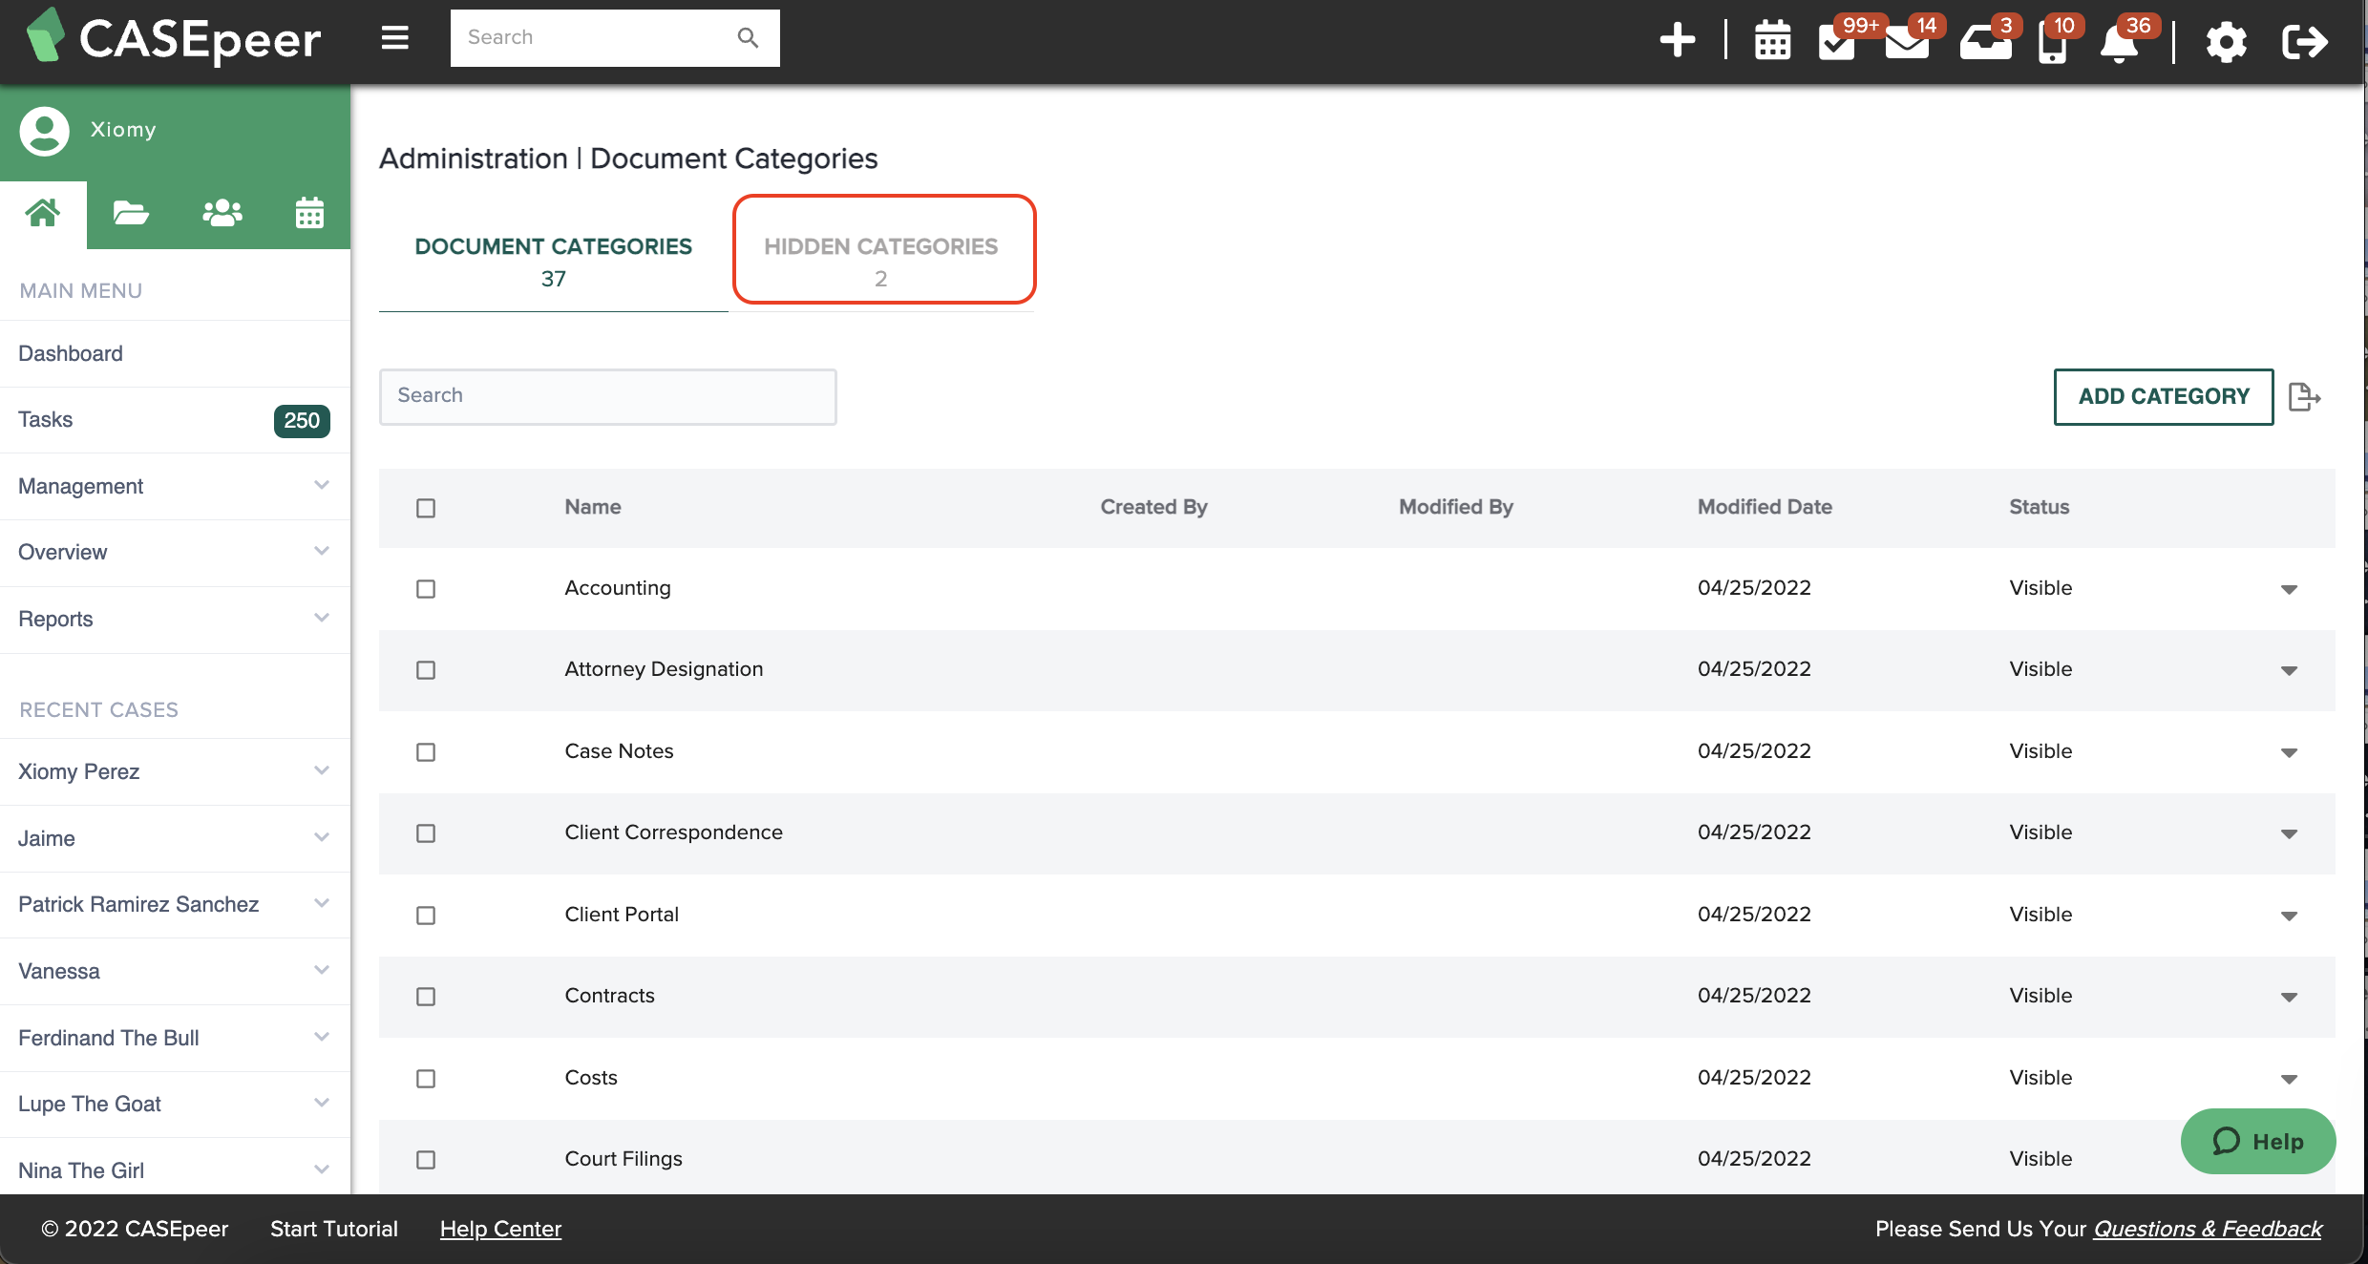Select the open folder cases icon

[131, 213]
